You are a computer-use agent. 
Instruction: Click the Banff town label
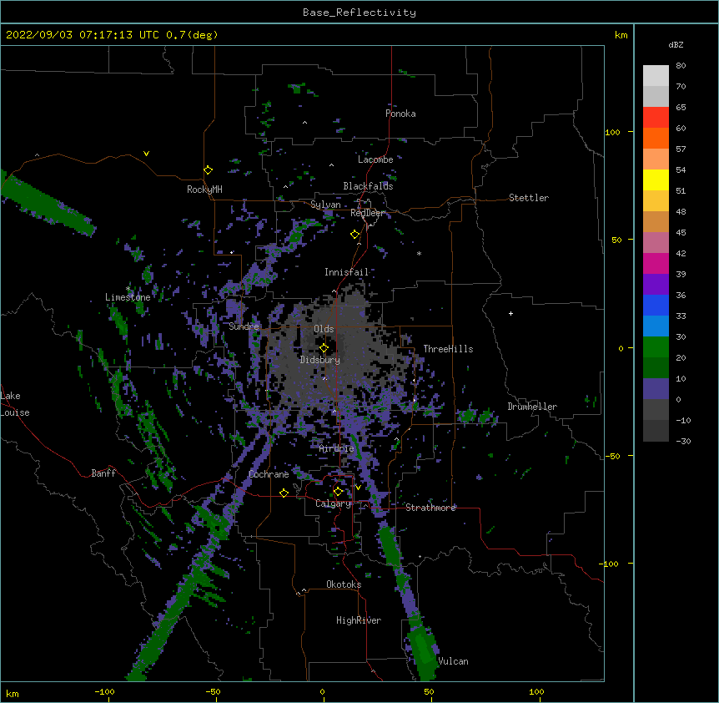pos(103,473)
